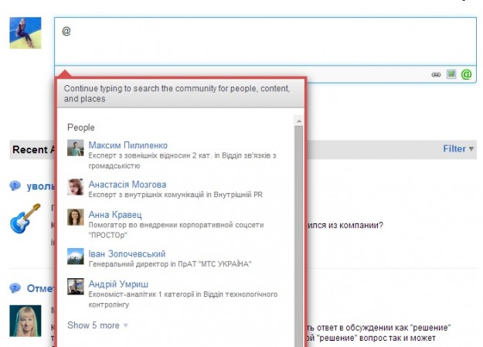The width and height of the screenshot is (483, 347).
Task: Open the Filter dropdown
Action: pos(458,148)
